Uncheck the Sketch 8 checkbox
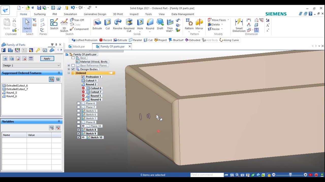325x182 pixels. (x=78, y=130)
